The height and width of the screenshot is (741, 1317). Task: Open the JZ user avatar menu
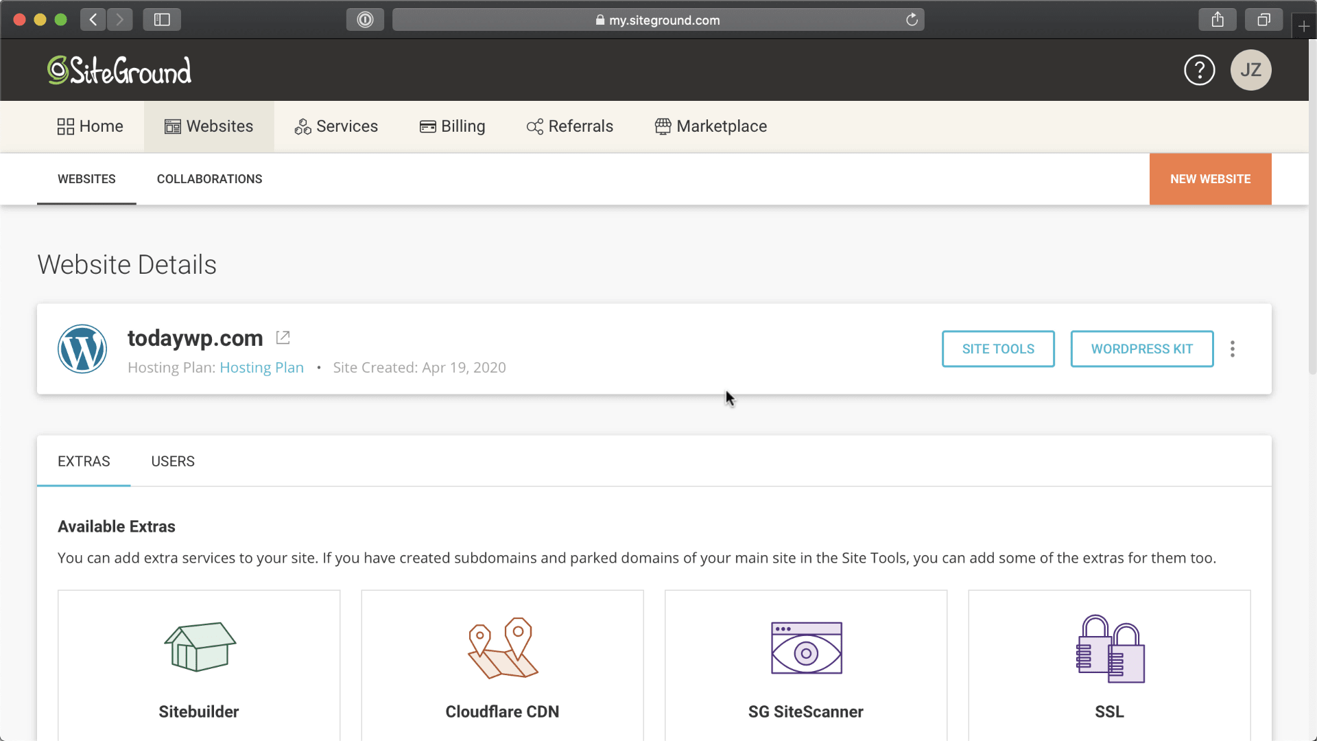1250,70
